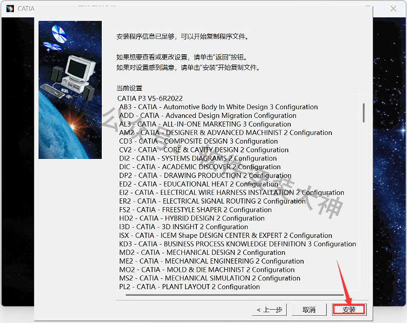Click the CATIA app icon in title bar
407x323 pixels.
[x=10, y=9]
